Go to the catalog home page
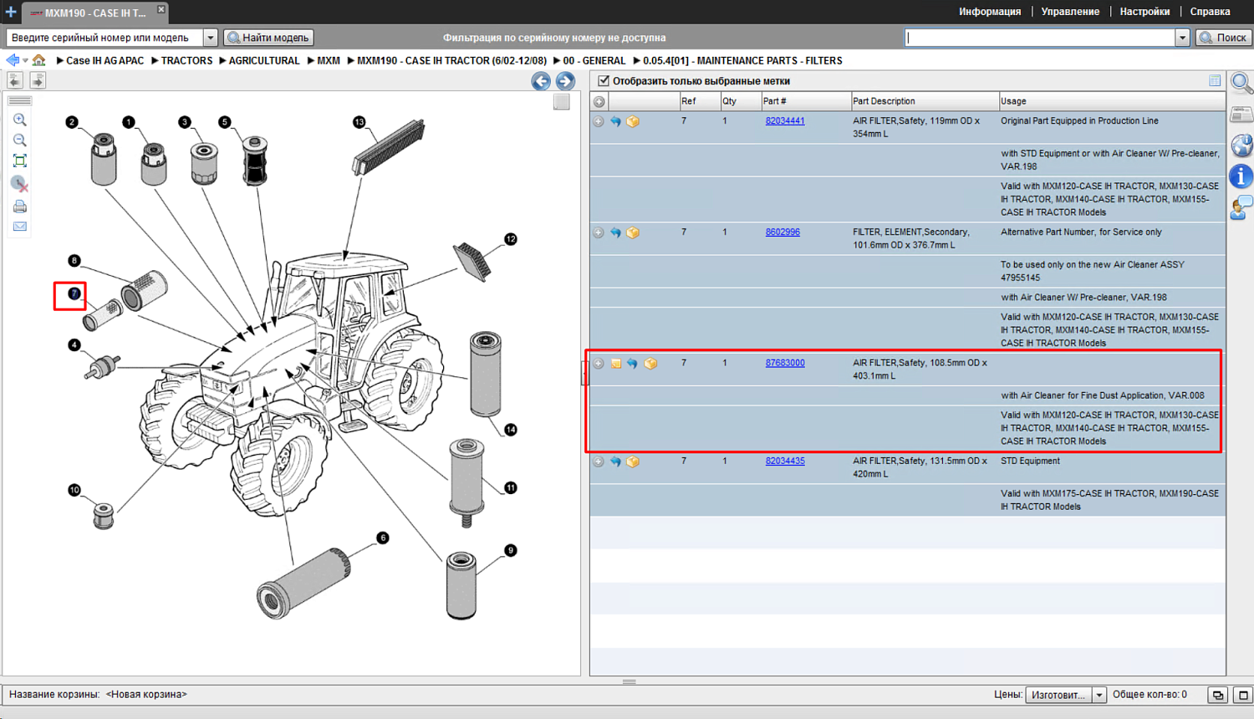The image size is (1254, 719). pyautogui.click(x=39, y=60)
